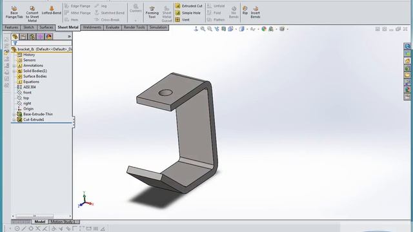Click the Sketched Bend tool

coord(109,13)
